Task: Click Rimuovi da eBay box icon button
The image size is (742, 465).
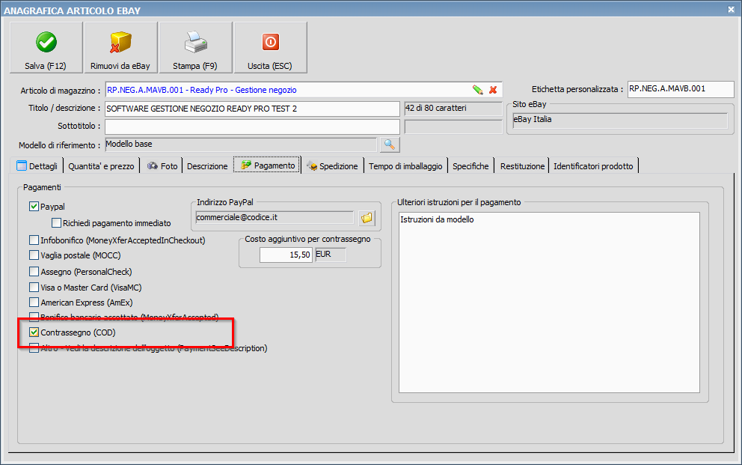Action: [120, 48]
